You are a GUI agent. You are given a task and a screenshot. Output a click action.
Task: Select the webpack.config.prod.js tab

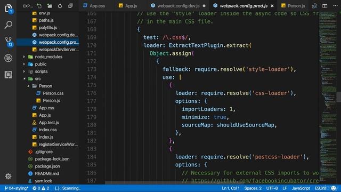243,6
